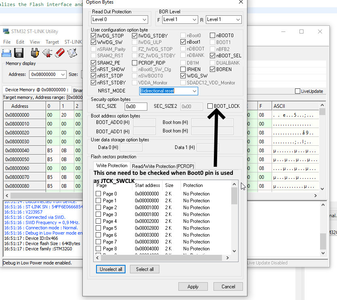Toggle the nRST_STDBY checkbox

pyautogui.click(x=93, y=83)
